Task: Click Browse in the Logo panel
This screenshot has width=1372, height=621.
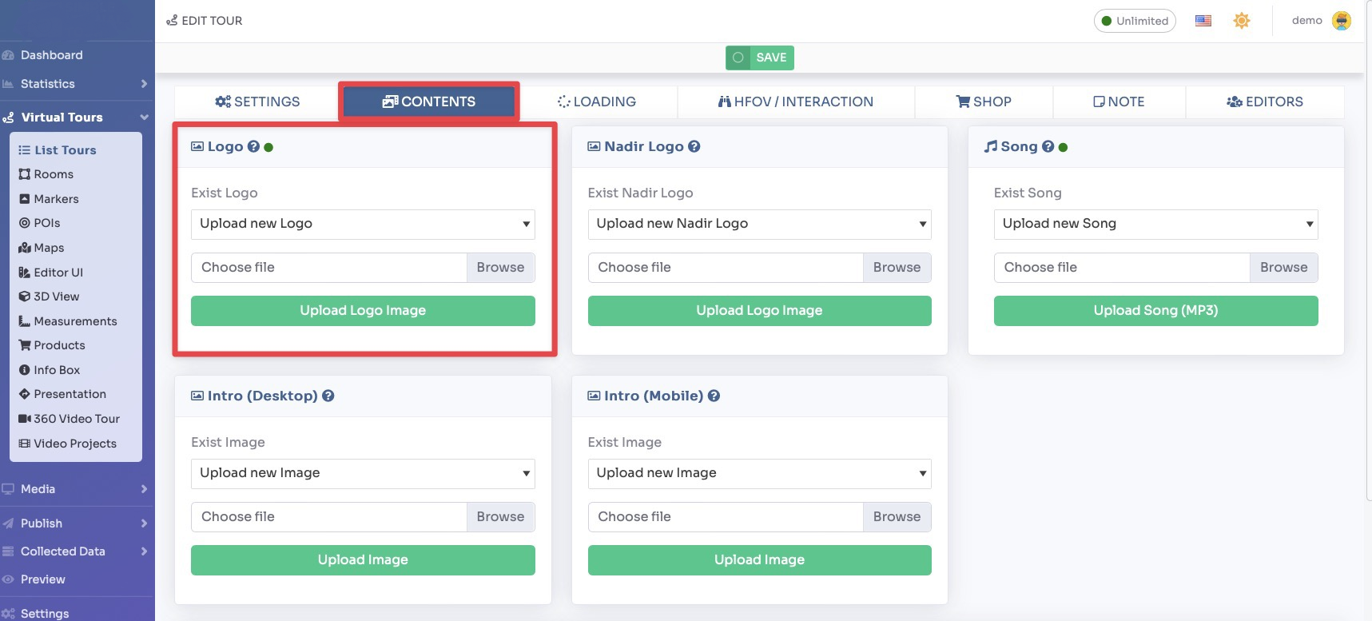Action: click(x=500, y=268)
